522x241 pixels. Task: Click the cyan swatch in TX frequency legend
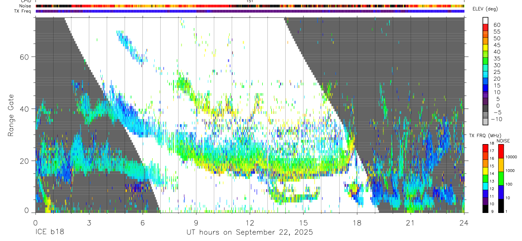click(x=485, y=186)
